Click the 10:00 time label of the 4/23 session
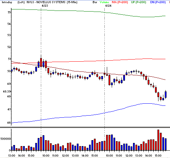 pyautogui.click(x=46, y=156)
